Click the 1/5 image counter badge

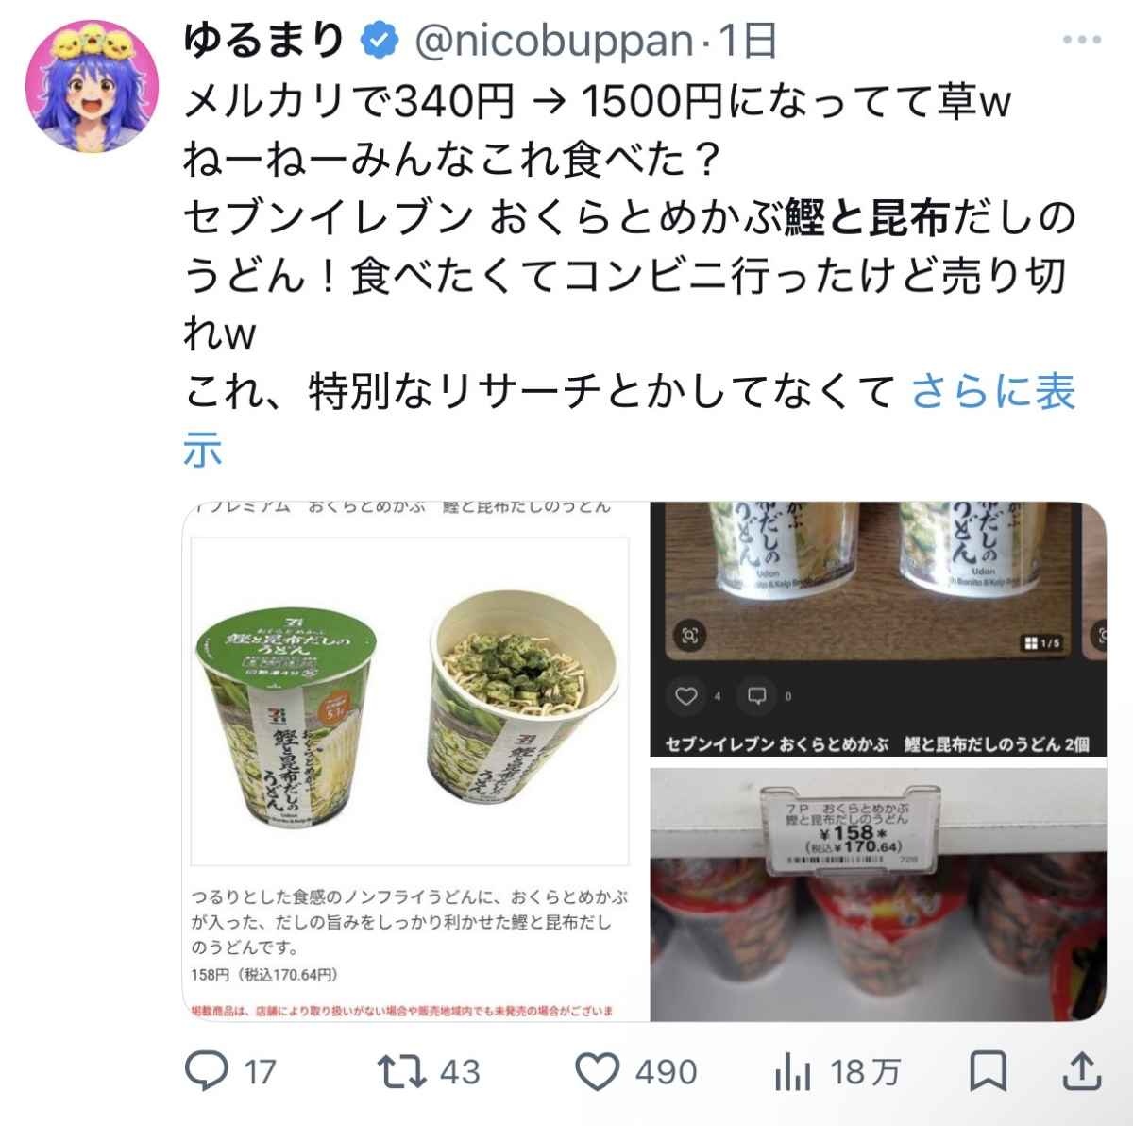[1042, 643]
